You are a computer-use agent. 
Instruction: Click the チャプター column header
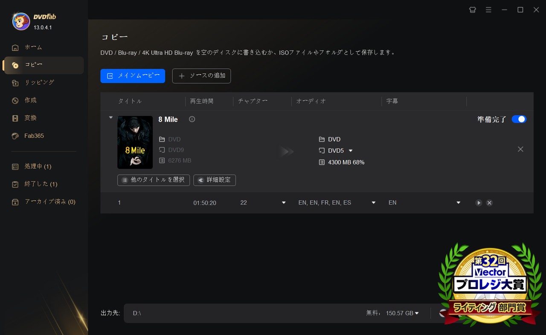click(x=253, y=101)
